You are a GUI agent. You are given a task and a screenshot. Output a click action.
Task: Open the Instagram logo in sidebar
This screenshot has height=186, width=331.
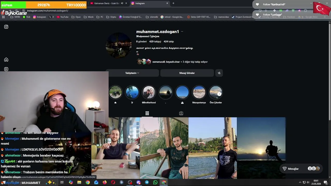(6, 27)
